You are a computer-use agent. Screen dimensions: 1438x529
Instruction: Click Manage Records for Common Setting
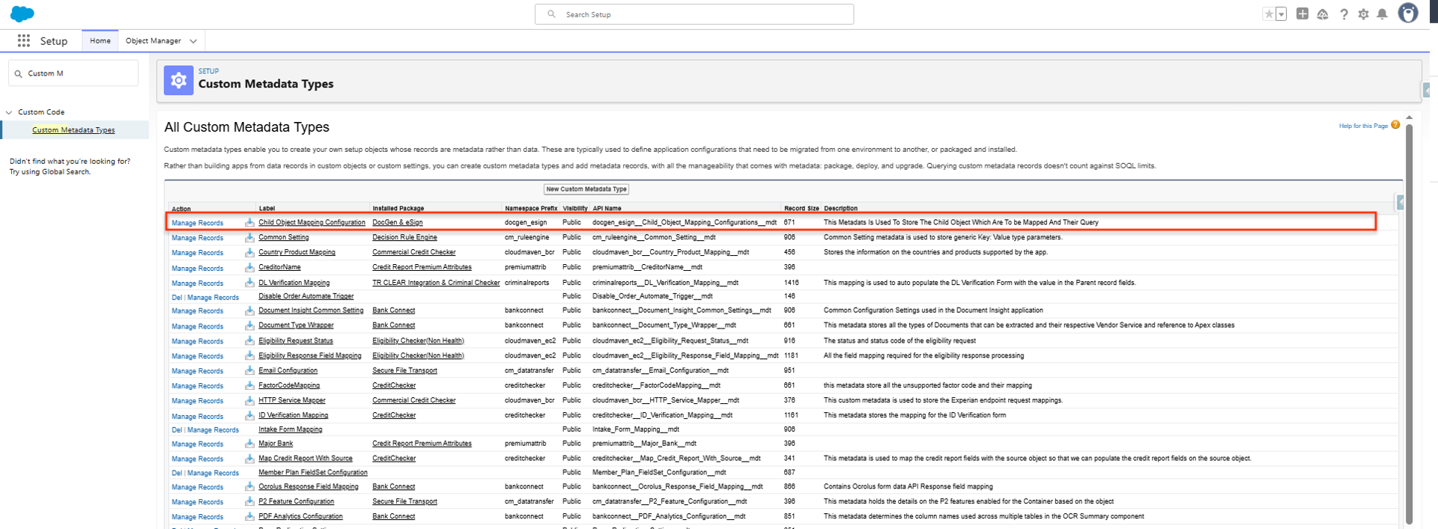[x=197, y=238]
